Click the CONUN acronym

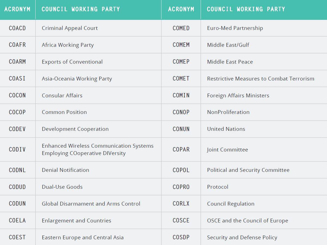click(181, 129)
